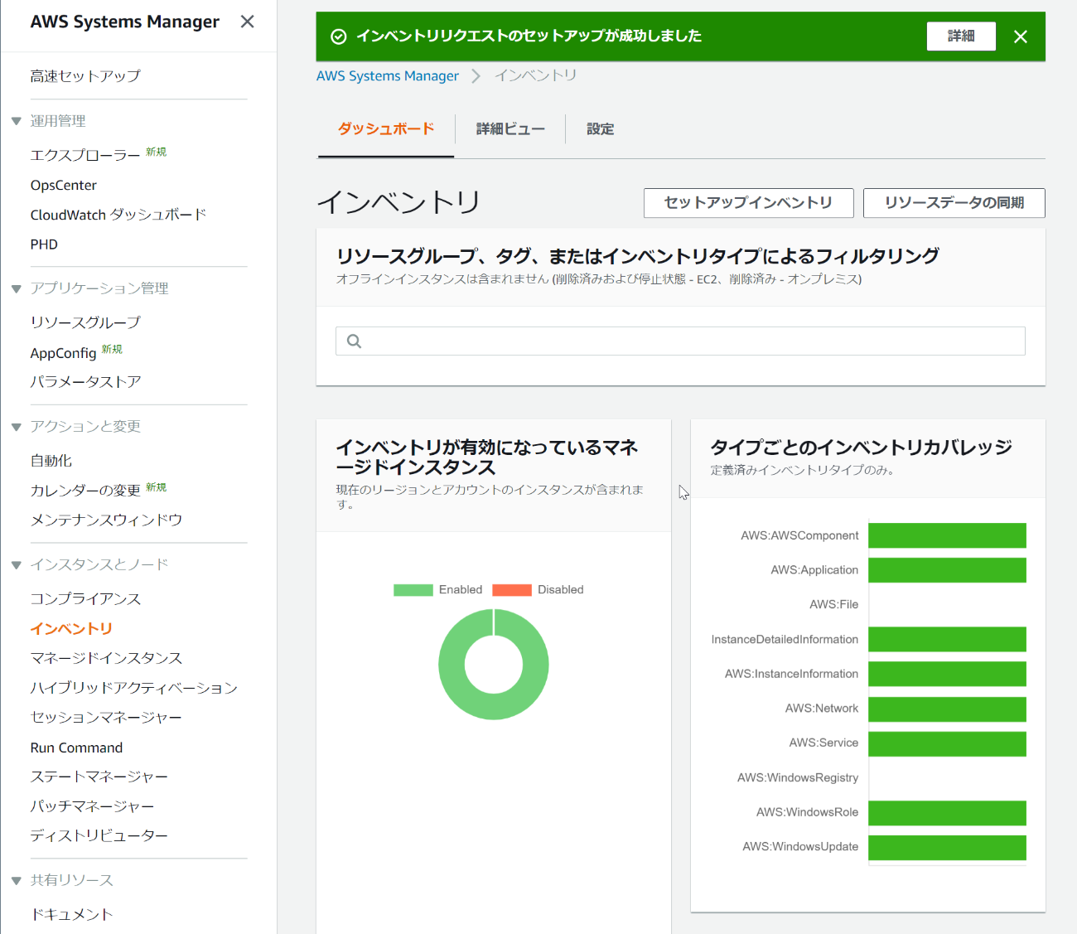
Task: Collapse アプリケーション管理 section in sidebar
Action: pos(16,288)
